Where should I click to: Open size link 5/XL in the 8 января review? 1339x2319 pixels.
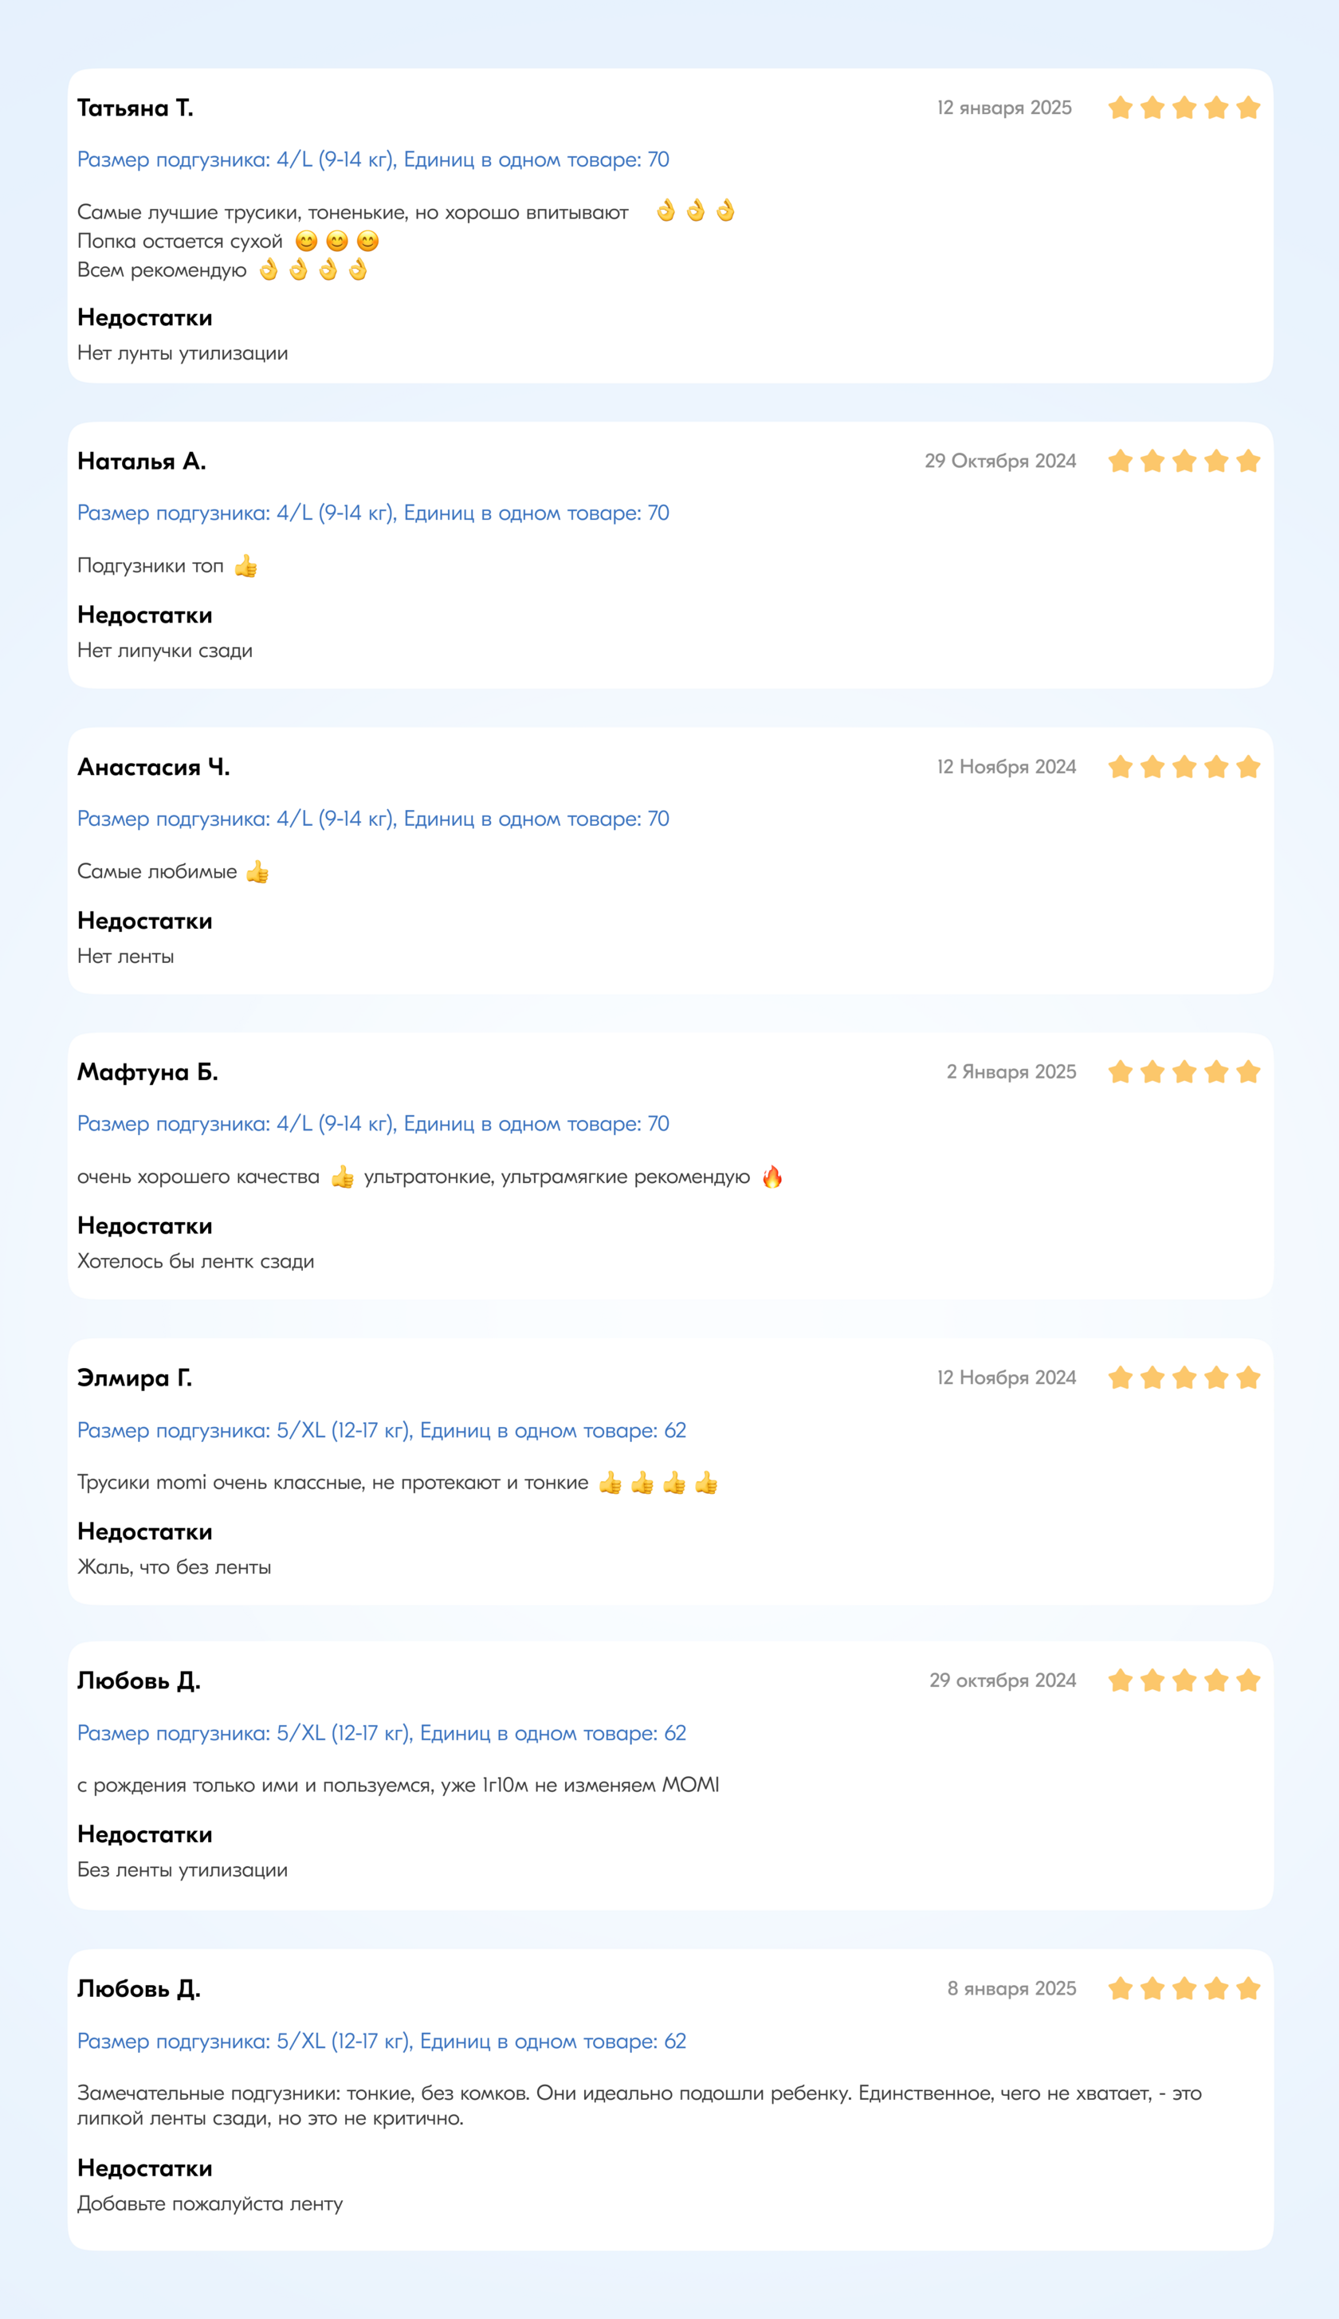(x=382, y=2040)
